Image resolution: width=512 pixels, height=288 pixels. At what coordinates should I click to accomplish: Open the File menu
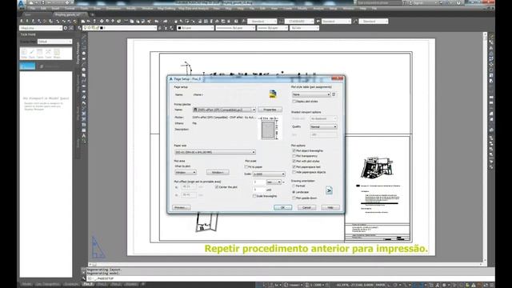coord(33,9)
